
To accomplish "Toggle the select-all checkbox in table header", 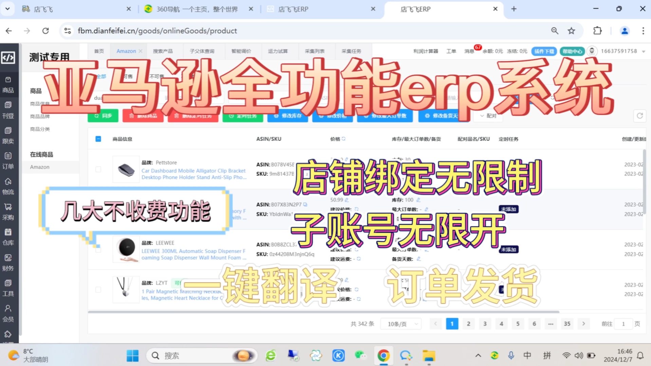I will [98, 139].
